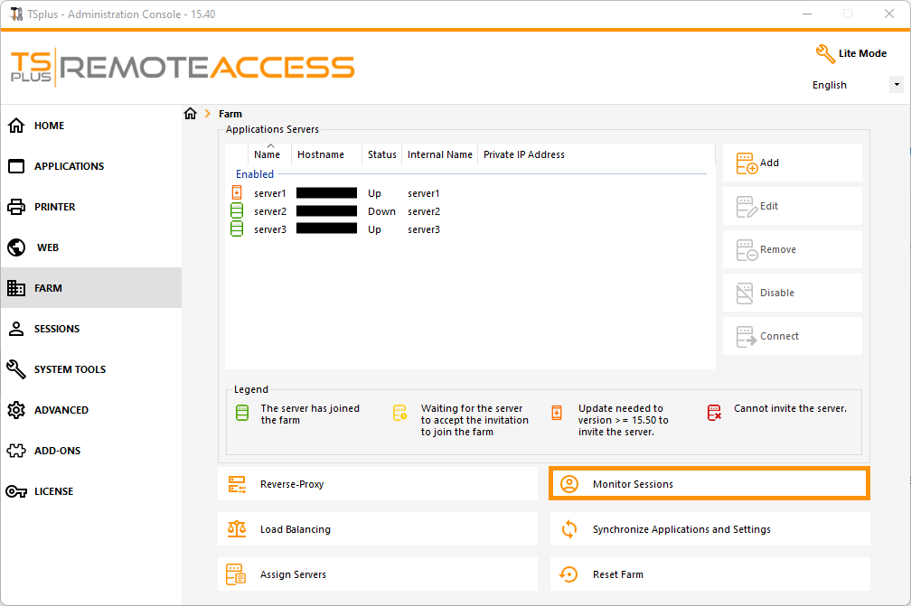Click the breadcrumb home icon
911x606 pixels.
pos(191,114)
